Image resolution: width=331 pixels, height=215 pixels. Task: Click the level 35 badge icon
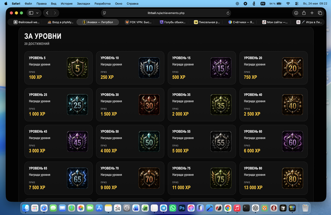(x=221, y=104)
